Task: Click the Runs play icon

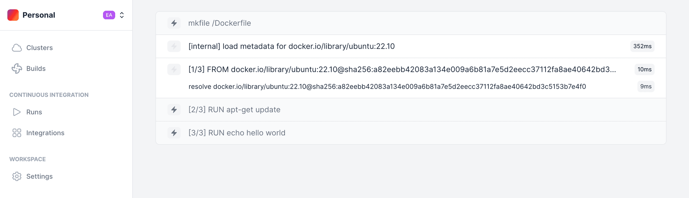Action: [x=17, y=112]
